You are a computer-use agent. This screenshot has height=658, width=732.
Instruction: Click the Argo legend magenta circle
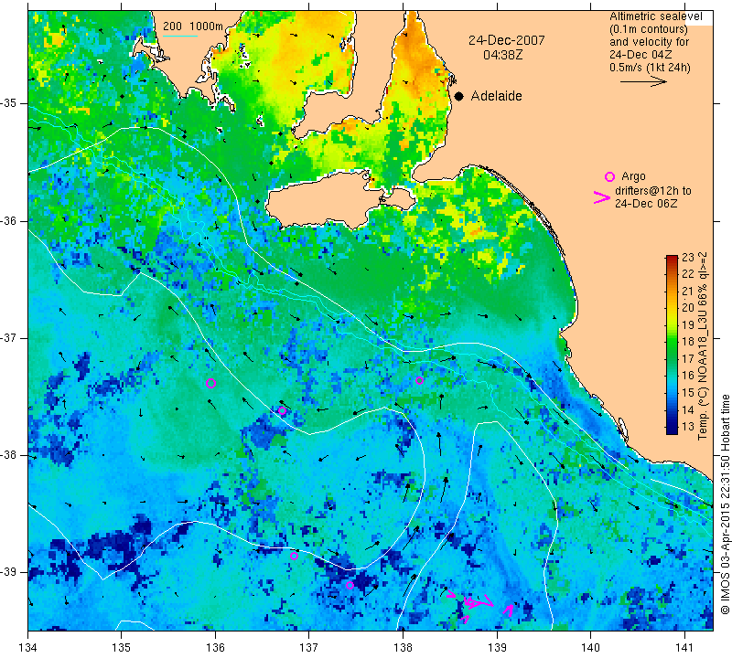(x=609, y=176)
